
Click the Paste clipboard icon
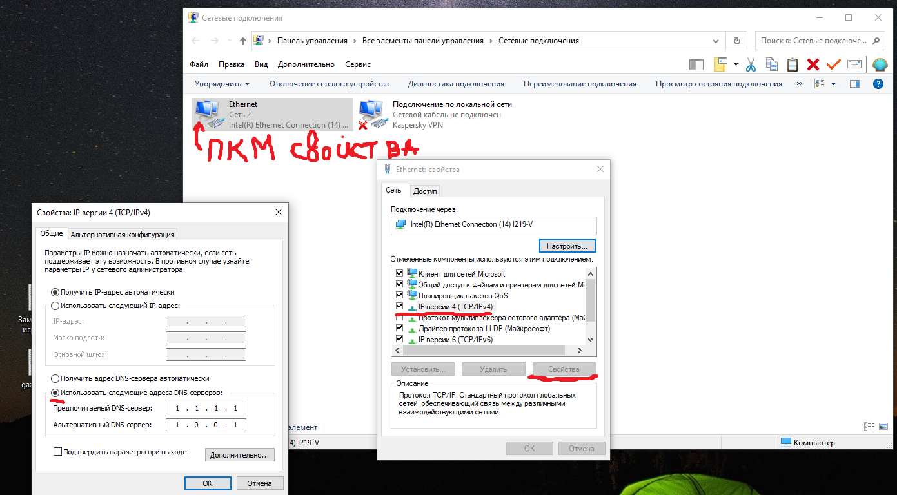(792, 64)
